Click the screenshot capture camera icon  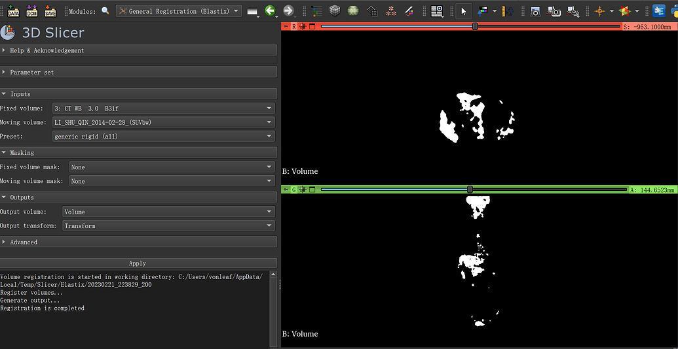[x=536, y=11]
